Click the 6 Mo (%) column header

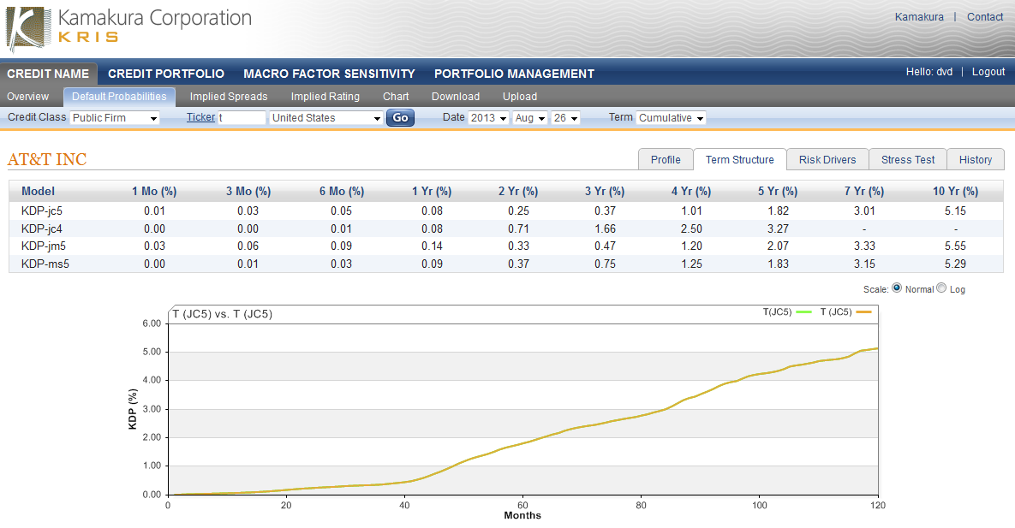tap(341, 192)
